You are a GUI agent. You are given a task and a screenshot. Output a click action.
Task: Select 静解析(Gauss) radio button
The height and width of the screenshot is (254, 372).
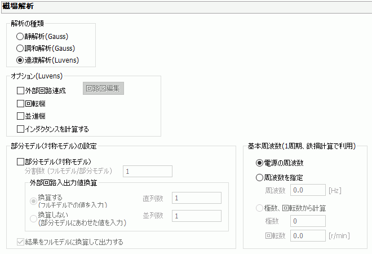click(20, 37)
